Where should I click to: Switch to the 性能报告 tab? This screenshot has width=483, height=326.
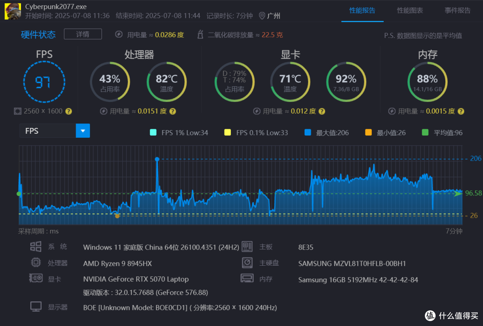pos(362,10)
